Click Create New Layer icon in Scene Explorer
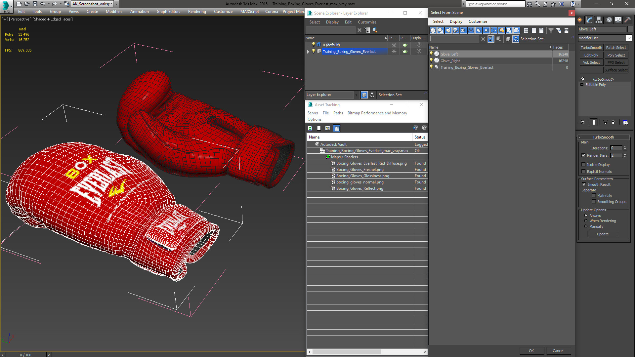The height and width of the screenshot is (357, 635). [375, 30]
